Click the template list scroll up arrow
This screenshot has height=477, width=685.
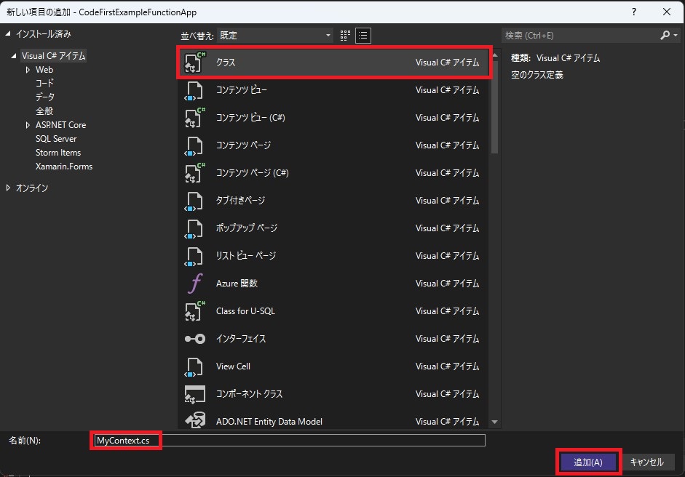(x=494, y=55)
